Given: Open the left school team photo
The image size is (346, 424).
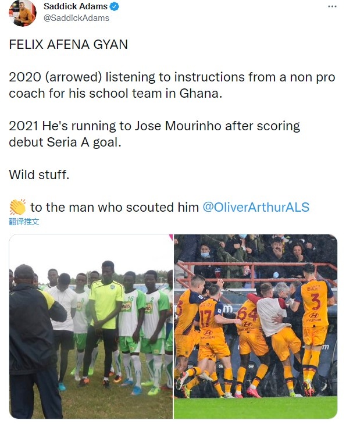Looking at the screenshot, I should [91, 326].
